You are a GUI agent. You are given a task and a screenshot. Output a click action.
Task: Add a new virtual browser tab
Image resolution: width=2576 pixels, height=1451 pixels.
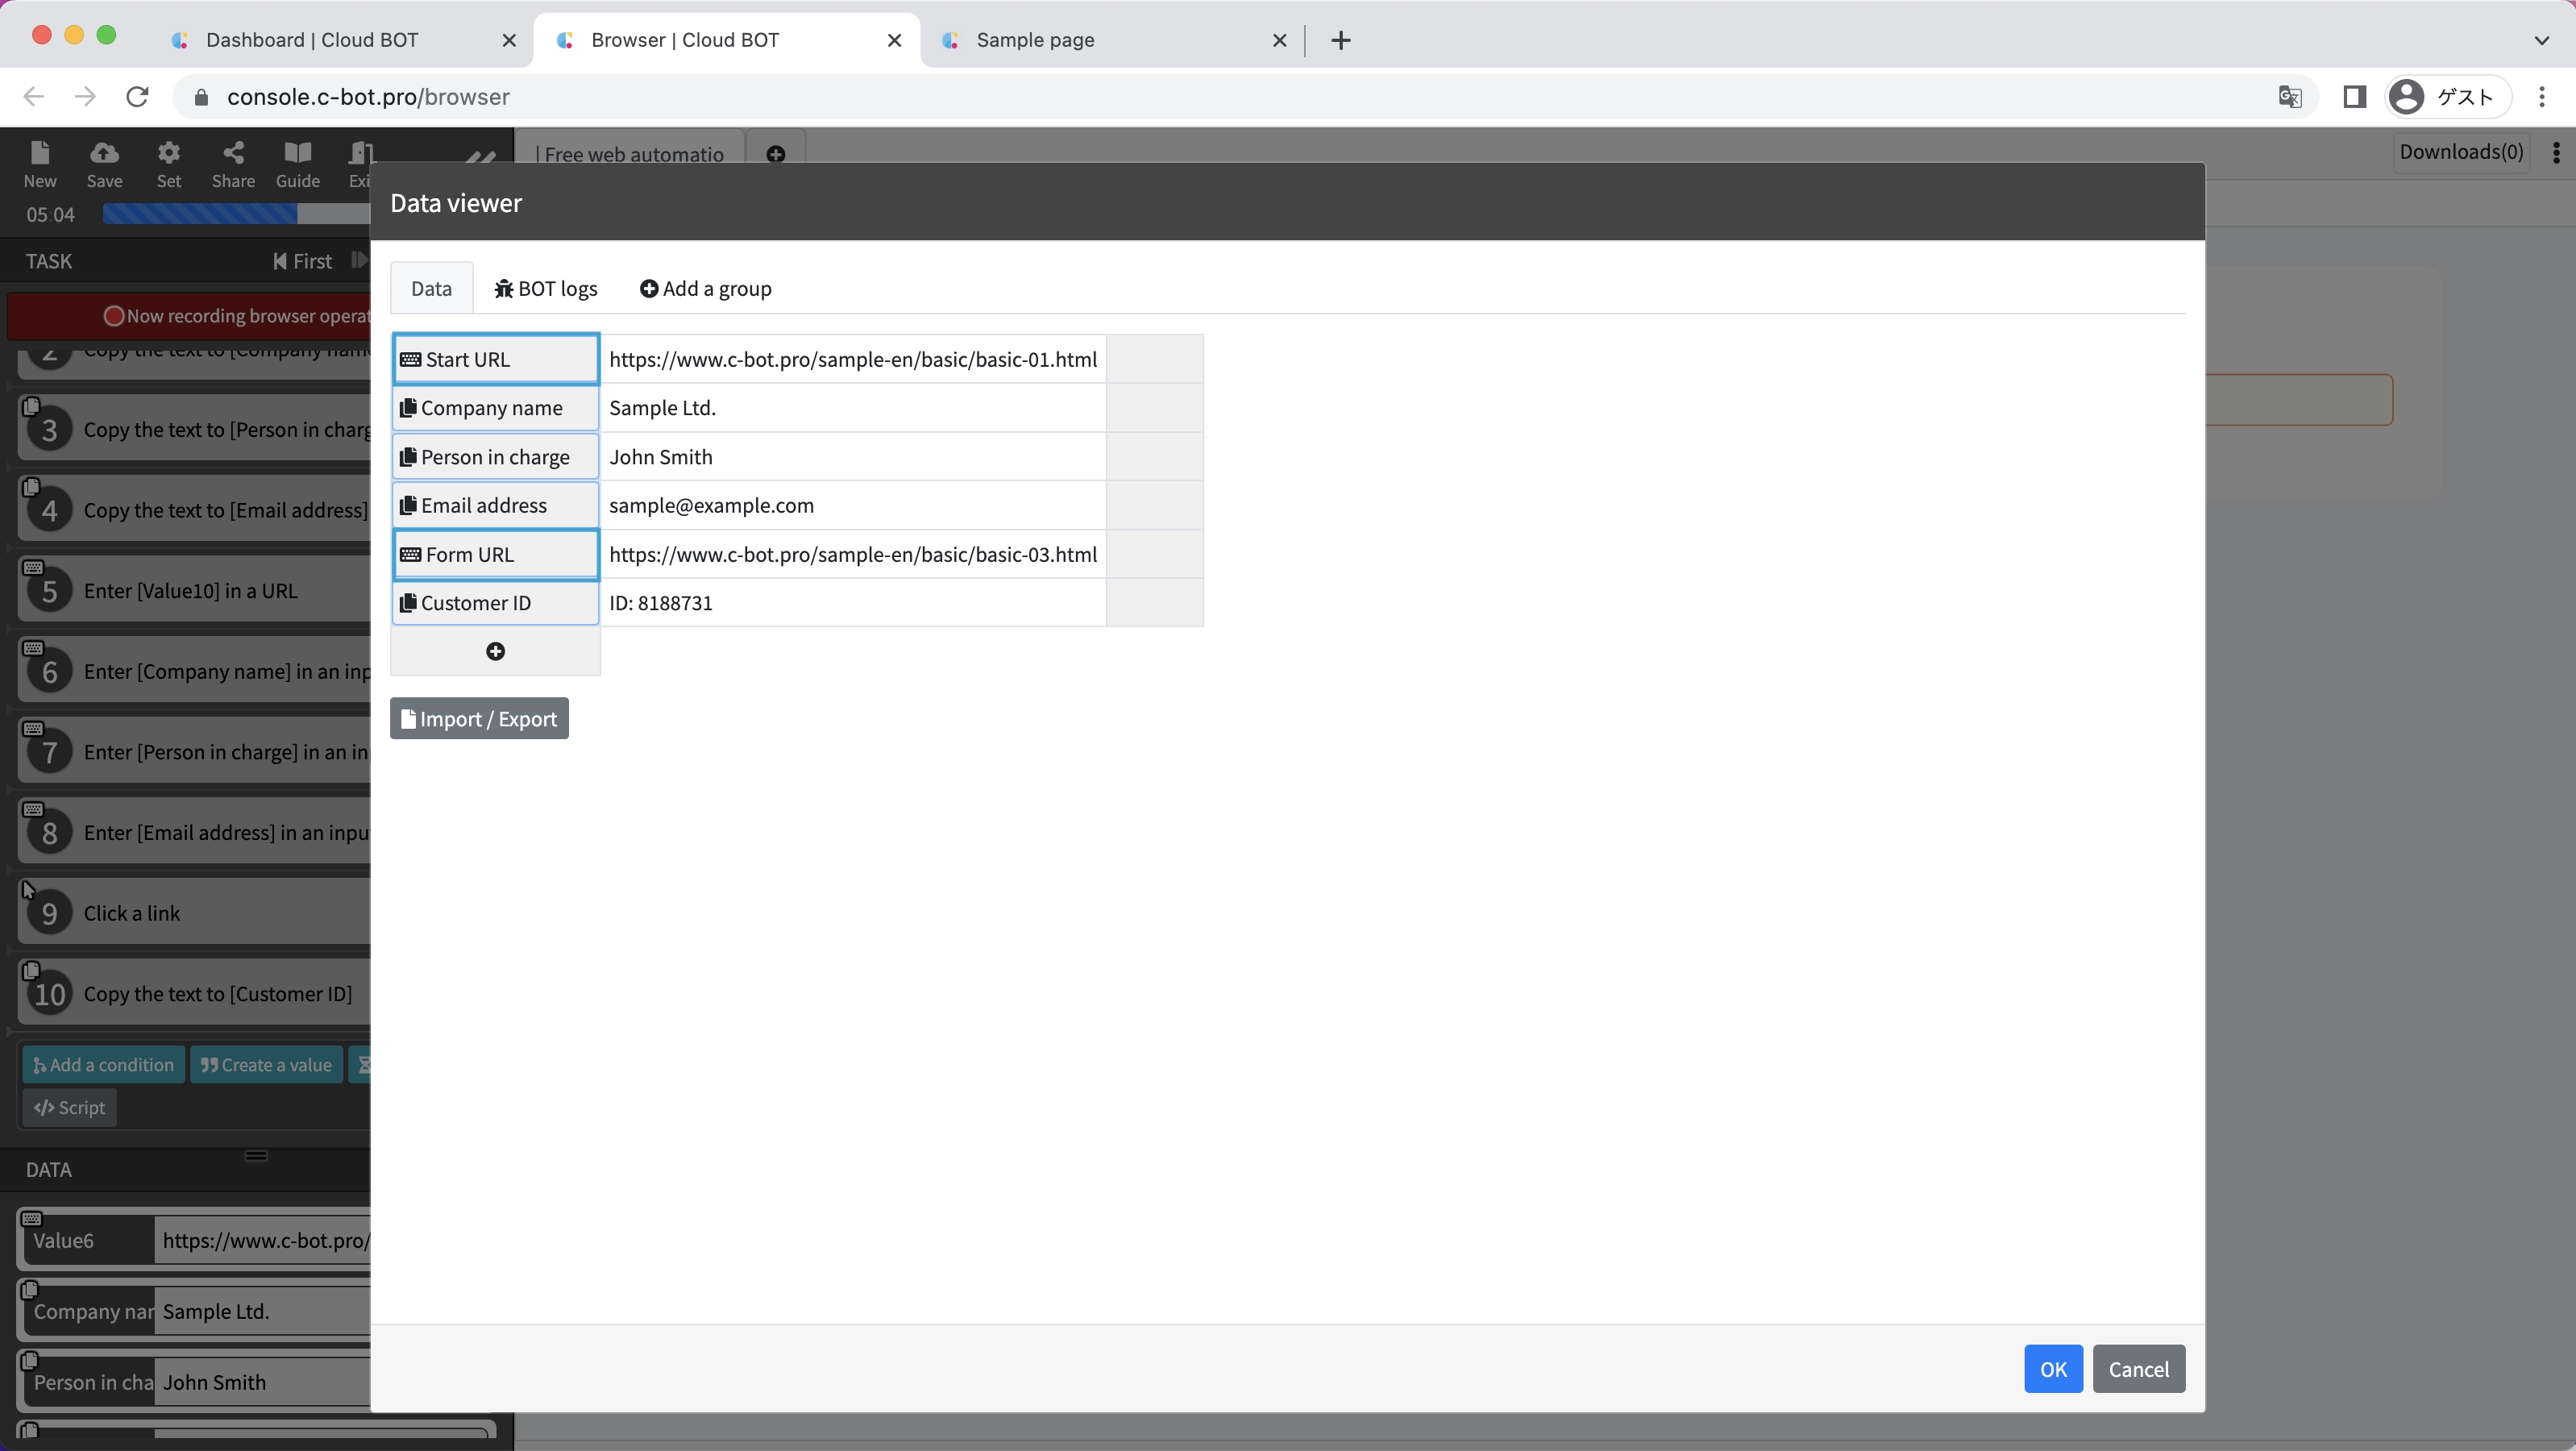pyautogui.click(x=775, y=154)
